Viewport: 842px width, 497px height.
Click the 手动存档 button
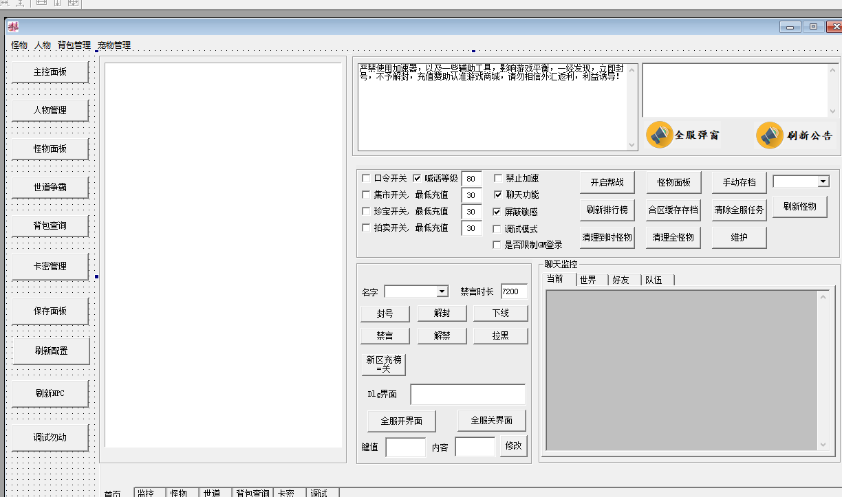tap(739, 182)
